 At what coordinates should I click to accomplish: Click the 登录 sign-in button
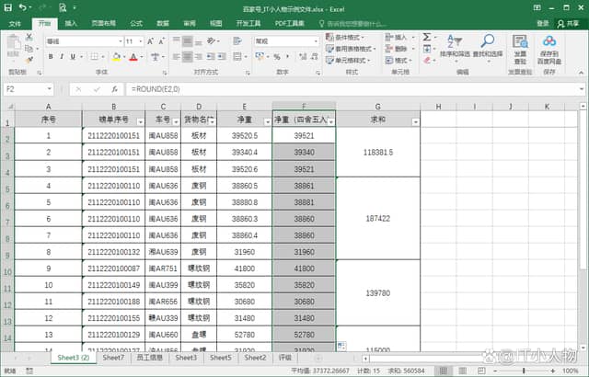point(542,23)
